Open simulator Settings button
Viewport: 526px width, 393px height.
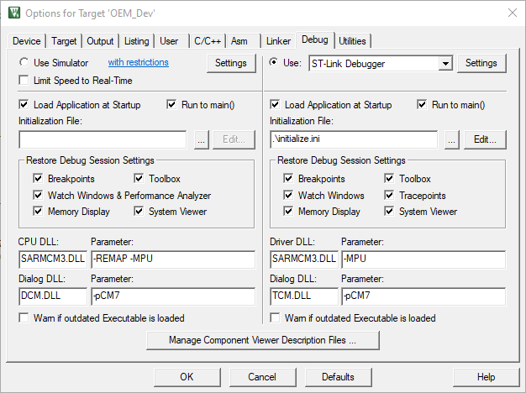231,63
